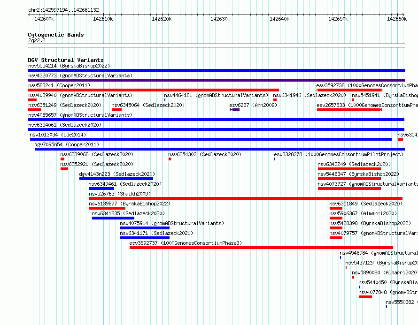Open variant nsv4548984 gnomAD label

click(379, 253)
